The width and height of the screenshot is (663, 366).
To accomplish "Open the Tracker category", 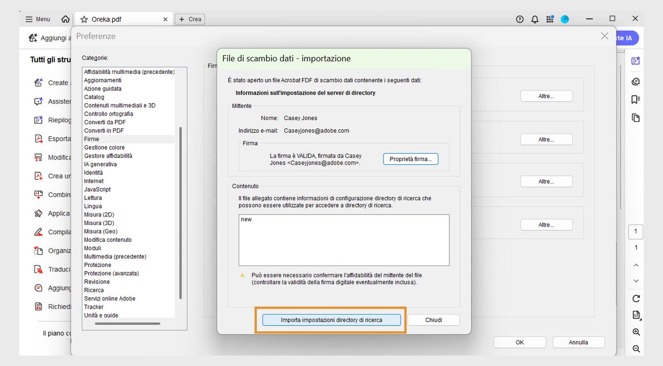I will 94,307.
